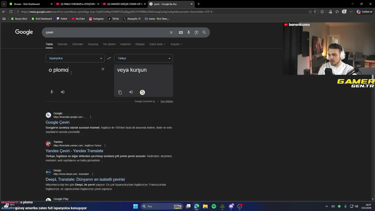Image resolution: width=375 pixels, height=211 pixels.
Task: Click the Geri bildirim feedback link
Action: [167, 101]
